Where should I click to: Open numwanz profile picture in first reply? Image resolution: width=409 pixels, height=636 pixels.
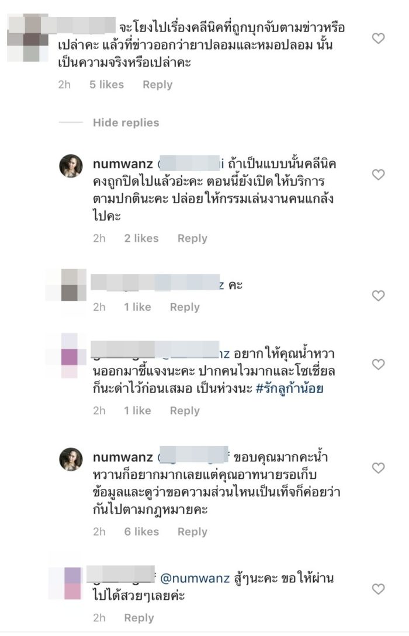coord(71,166)
